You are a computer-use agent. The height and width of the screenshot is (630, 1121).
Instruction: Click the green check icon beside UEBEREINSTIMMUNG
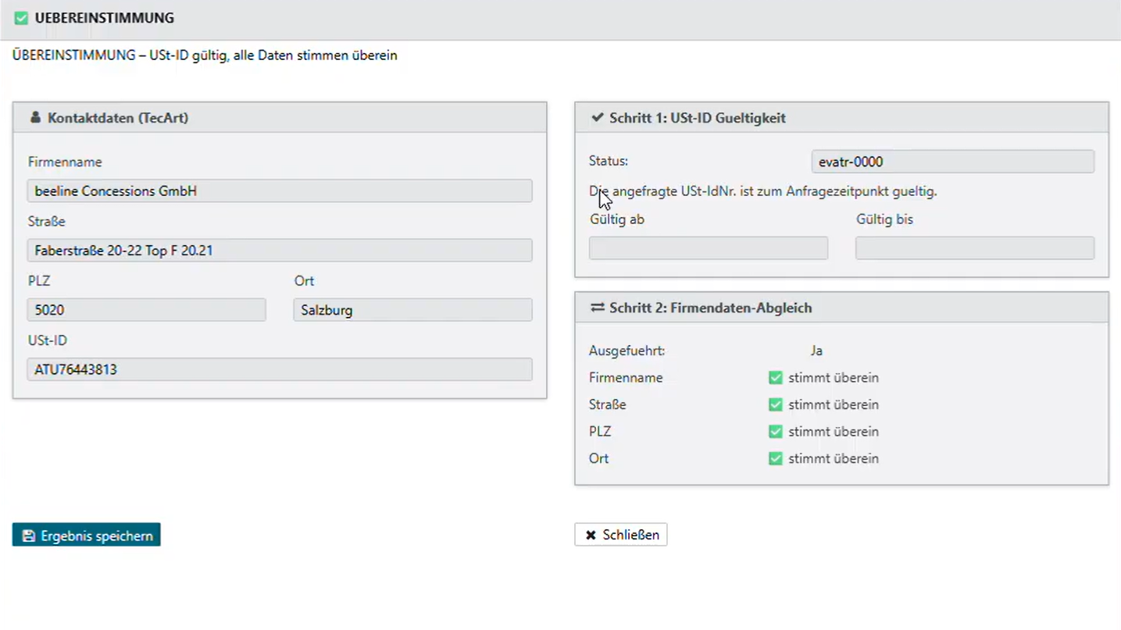point(21,18)
